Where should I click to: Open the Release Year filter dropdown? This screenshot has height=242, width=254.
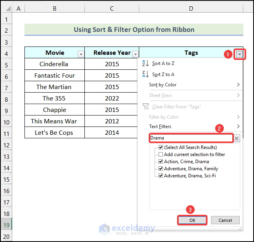tap(135, 54)
